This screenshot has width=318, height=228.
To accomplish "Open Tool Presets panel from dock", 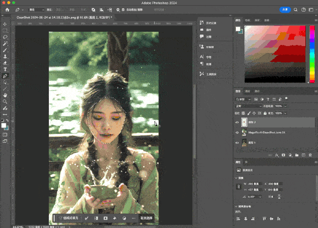I will point(208,74).
